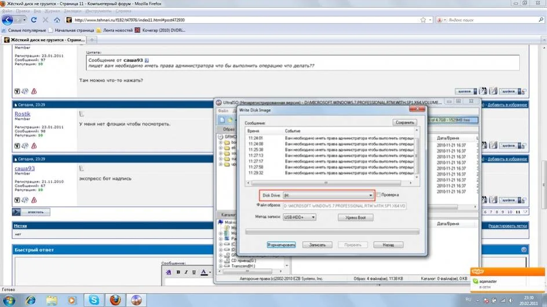The width and height of the screenshot is (547, 307).
Task: Apply underline in the quick reply editor
Action: click(x=194, y=272)
